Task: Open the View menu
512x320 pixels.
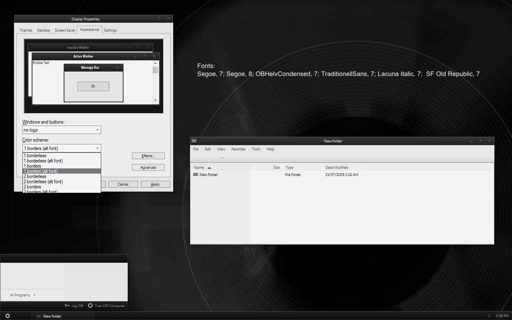Action: [221, 149]
